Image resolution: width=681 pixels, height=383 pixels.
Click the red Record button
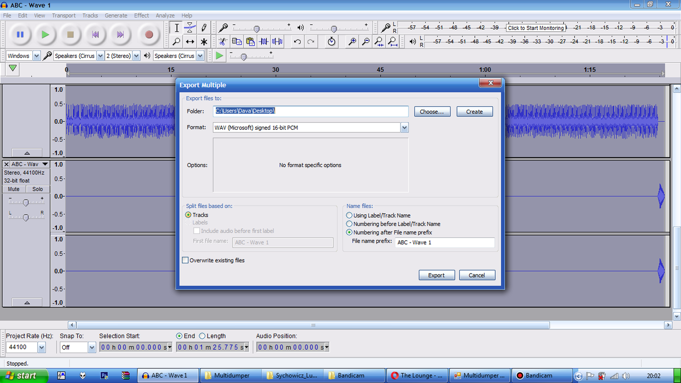click(149, 35)
